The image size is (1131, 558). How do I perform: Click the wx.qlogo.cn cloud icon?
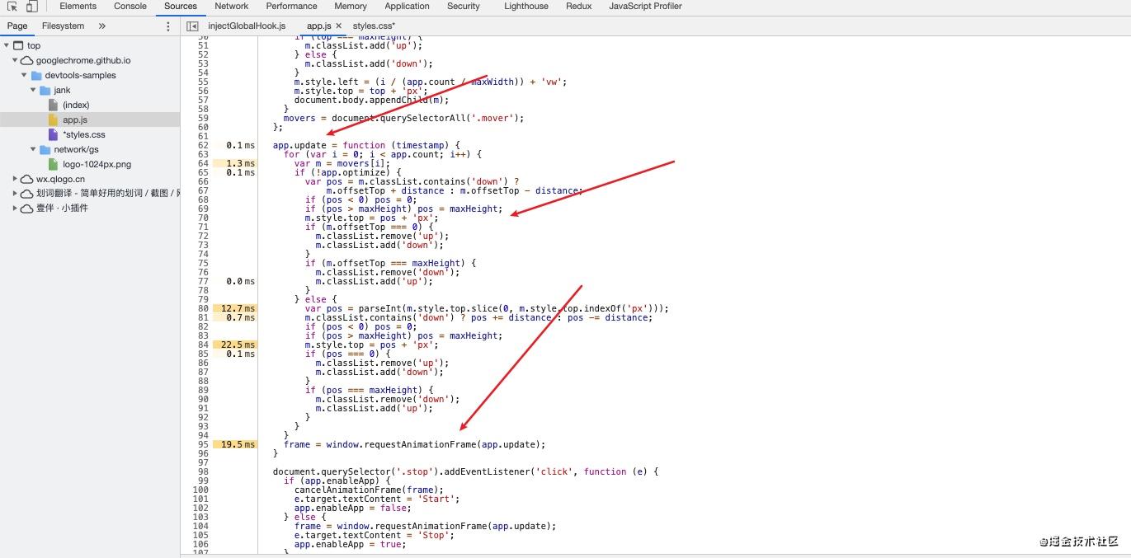27,179
